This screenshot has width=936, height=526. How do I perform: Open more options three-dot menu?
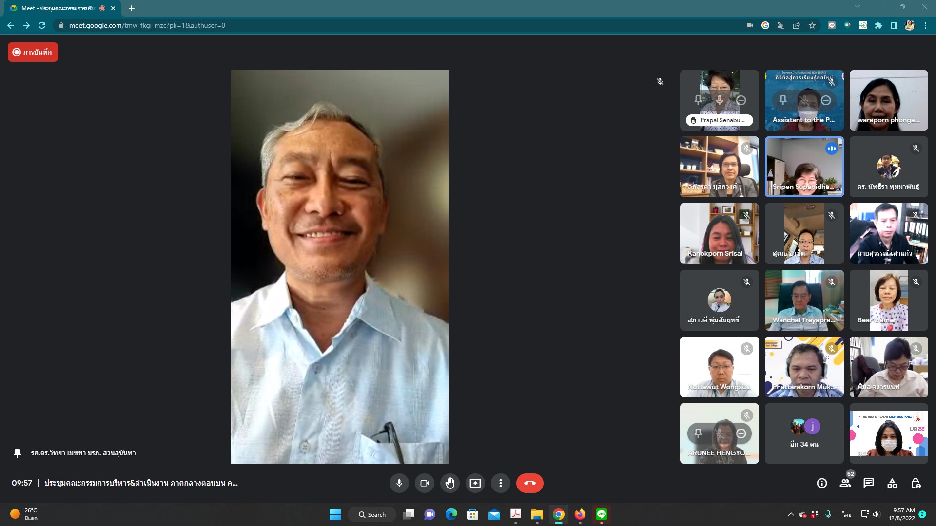500,483
